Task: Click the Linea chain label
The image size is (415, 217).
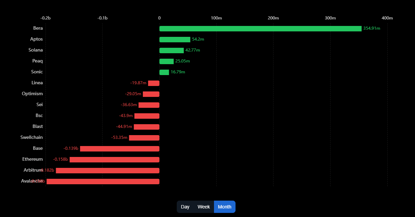Action: pyautogui.click(x=37, y=83)
